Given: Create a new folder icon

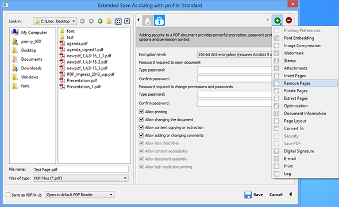Looking at the screenshot, I should 109,21.
